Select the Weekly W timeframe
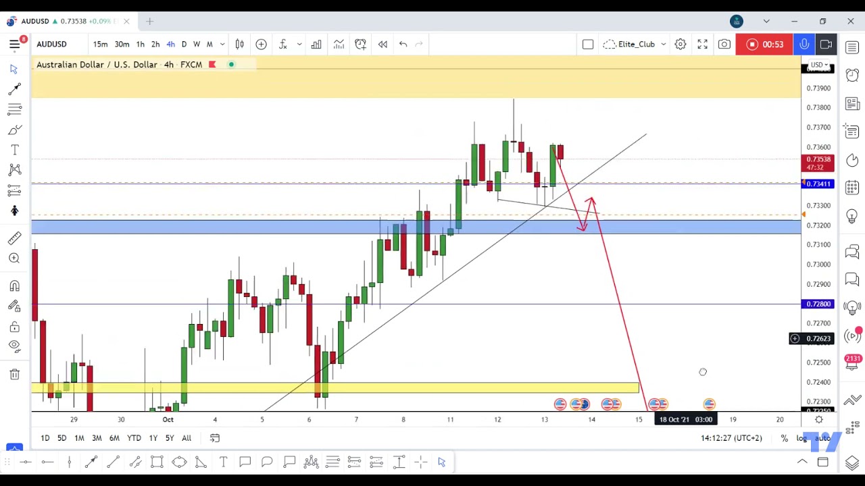Viewport: 865px width, 486px height. pos(197,45)
